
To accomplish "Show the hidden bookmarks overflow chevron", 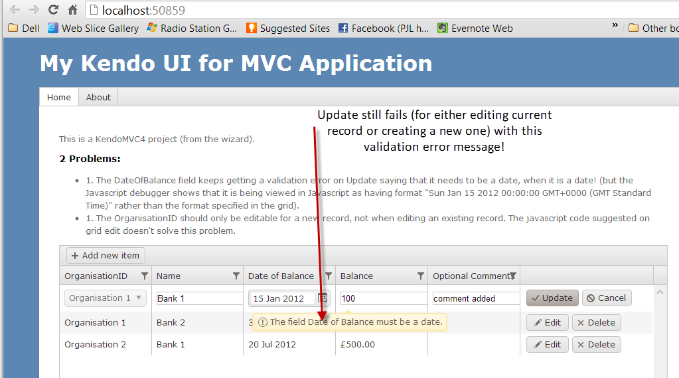I will pos(615,25).
